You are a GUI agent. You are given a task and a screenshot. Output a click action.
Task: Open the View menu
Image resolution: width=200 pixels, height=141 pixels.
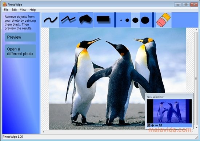point(23,10)
